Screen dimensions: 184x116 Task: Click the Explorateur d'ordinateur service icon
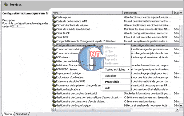(x=54, y=77)
